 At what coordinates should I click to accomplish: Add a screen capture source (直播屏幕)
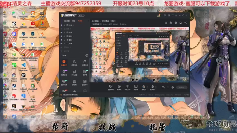point(111,87)
